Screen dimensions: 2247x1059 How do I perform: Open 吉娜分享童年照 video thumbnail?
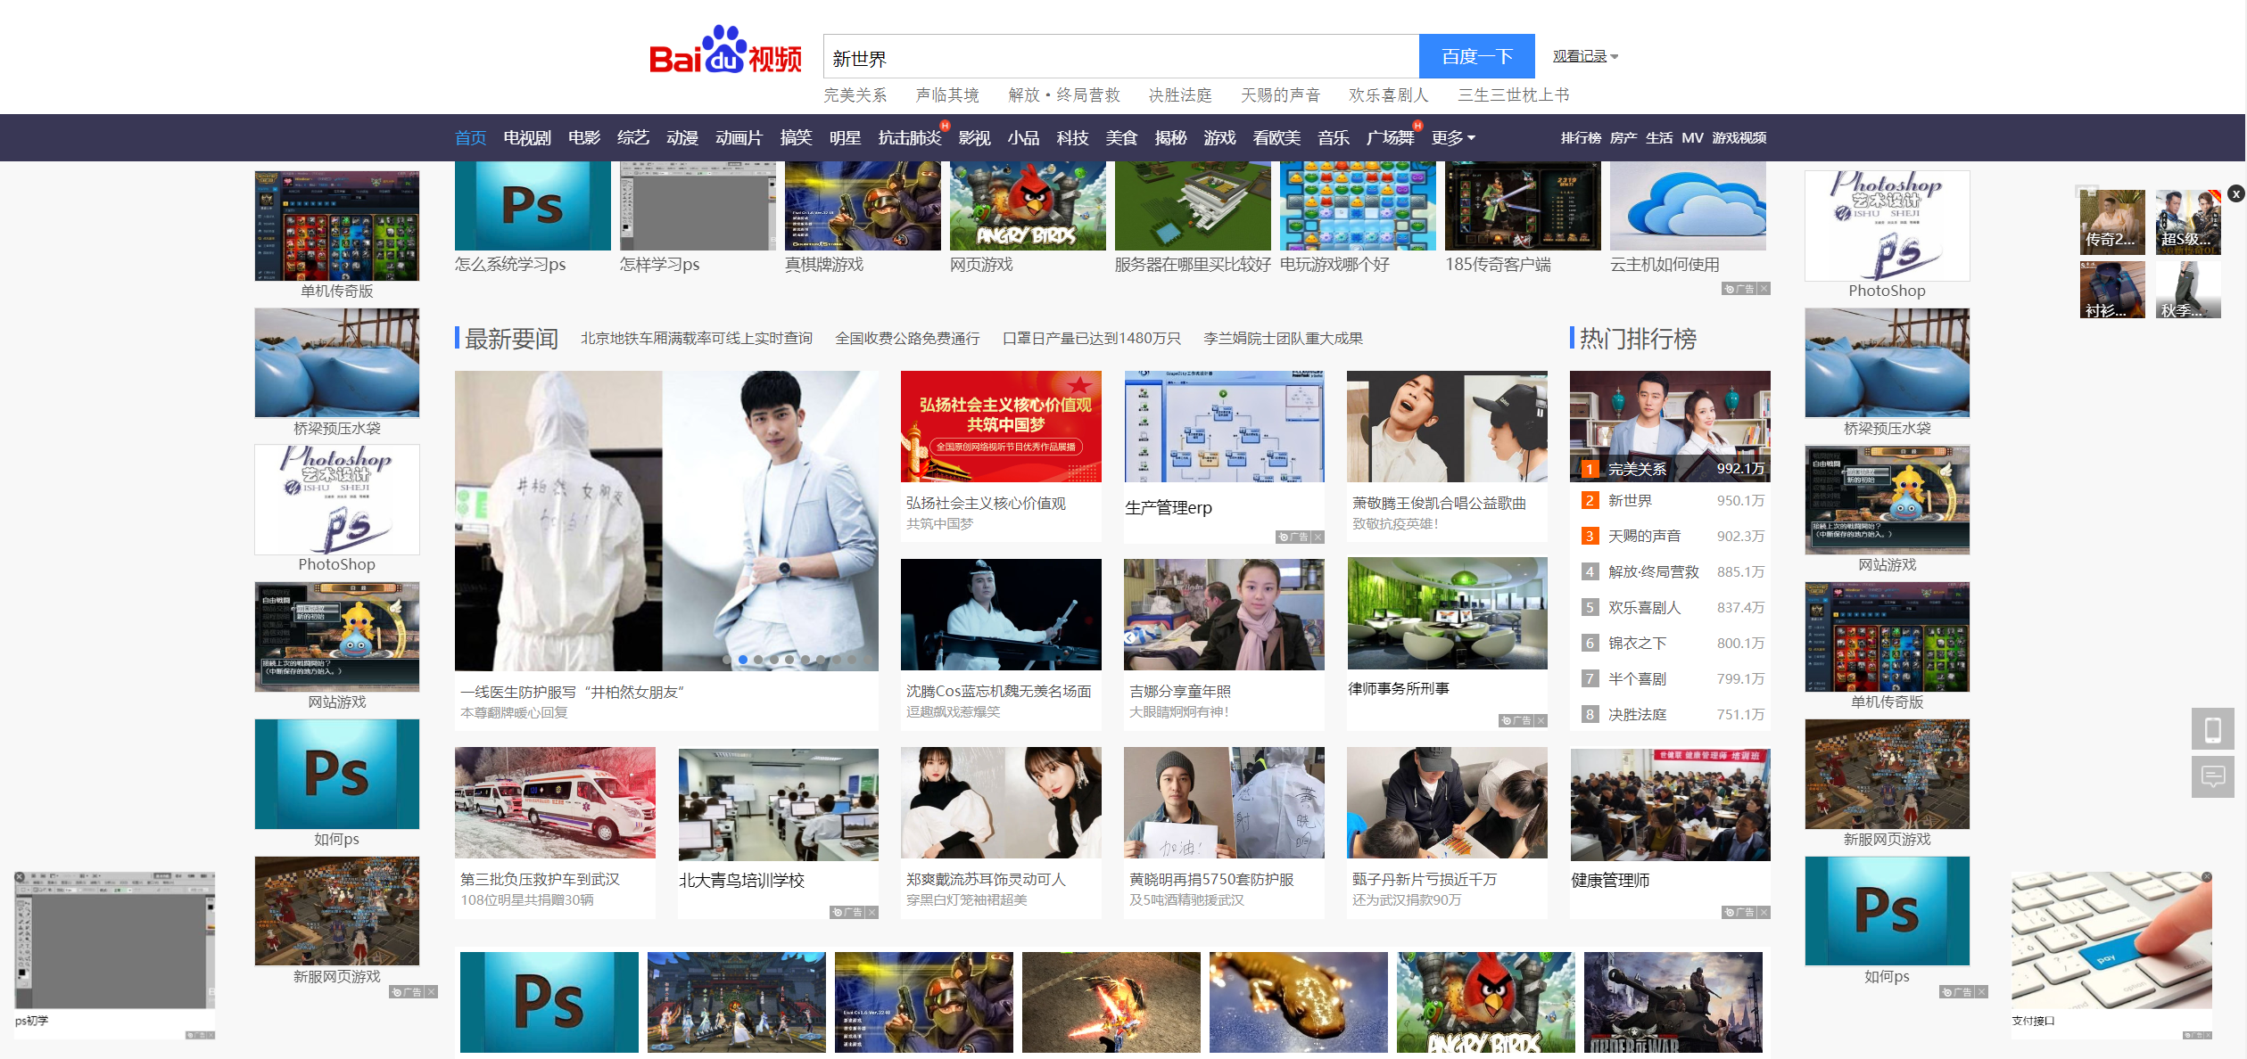pos(1224,614)
